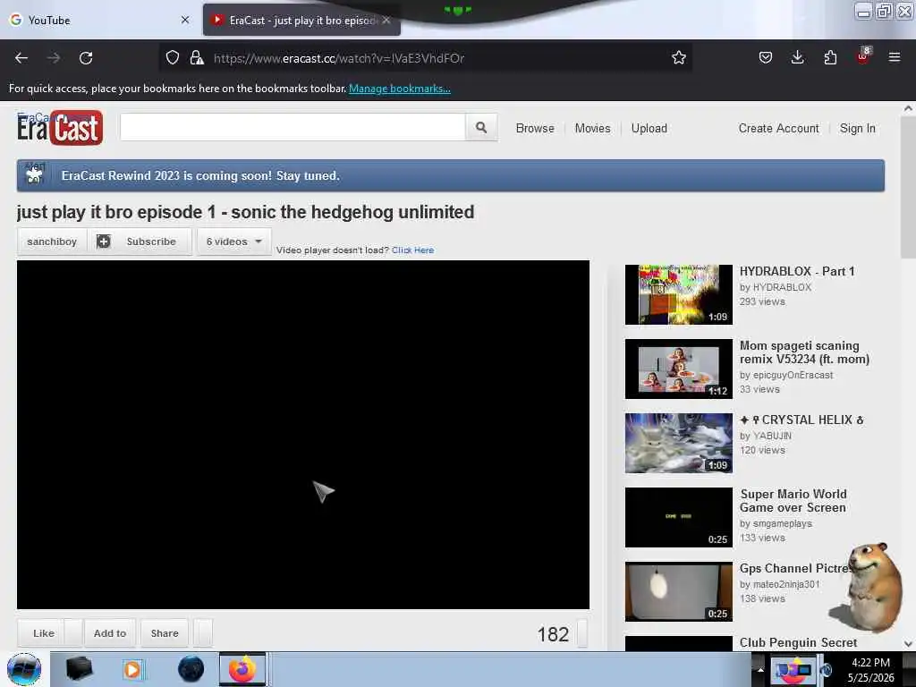Close the EraCast browser tab
This screenshot has width=916, height=687.
[x=386, y=21]
